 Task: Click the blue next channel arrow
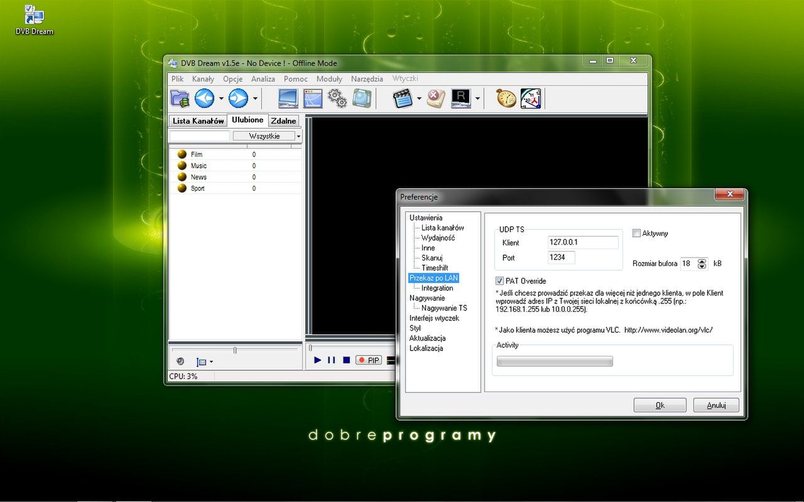pyautogui.click(x=238, y=98)
